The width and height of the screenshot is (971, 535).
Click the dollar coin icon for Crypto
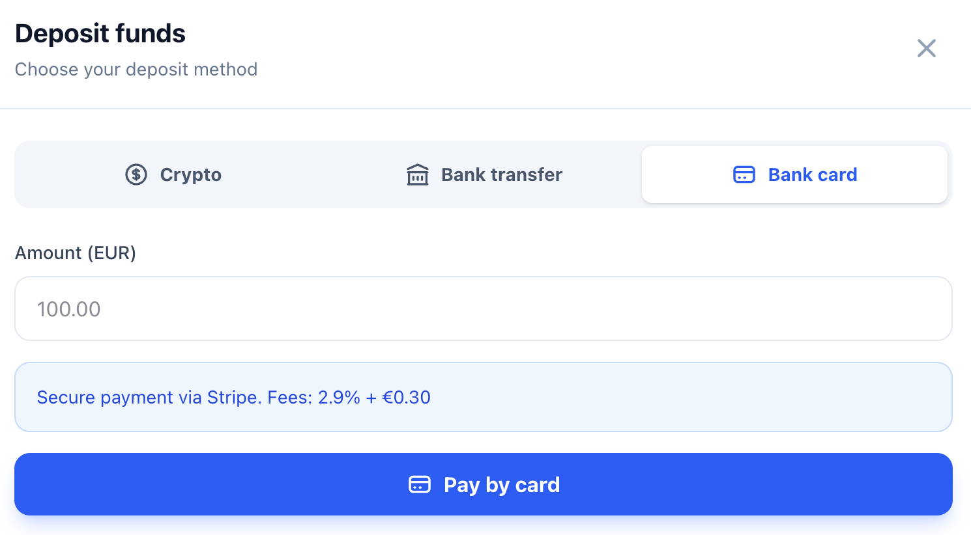coord(136,174)
